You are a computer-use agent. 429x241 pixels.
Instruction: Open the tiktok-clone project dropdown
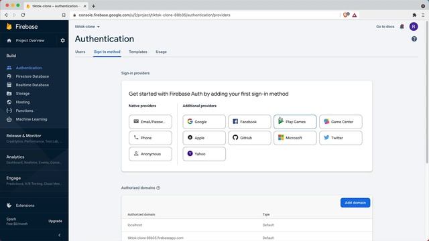tap(87, 27)
